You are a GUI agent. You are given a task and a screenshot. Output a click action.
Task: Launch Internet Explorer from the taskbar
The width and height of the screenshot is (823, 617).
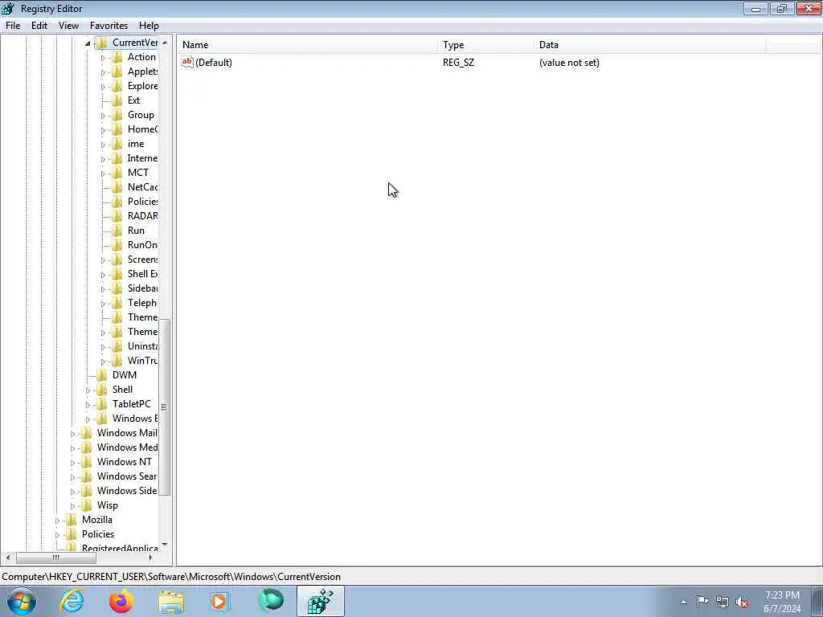click(72, 601)
